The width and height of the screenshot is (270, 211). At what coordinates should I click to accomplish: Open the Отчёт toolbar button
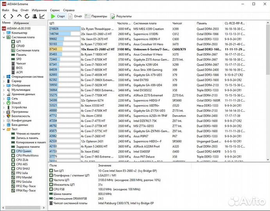tap(75, 16)
